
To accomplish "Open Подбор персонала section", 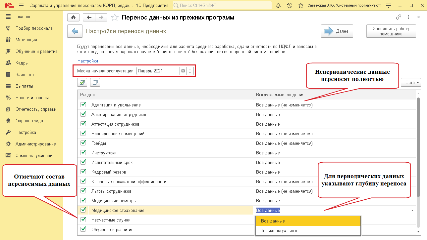I will tap(34, 28).
